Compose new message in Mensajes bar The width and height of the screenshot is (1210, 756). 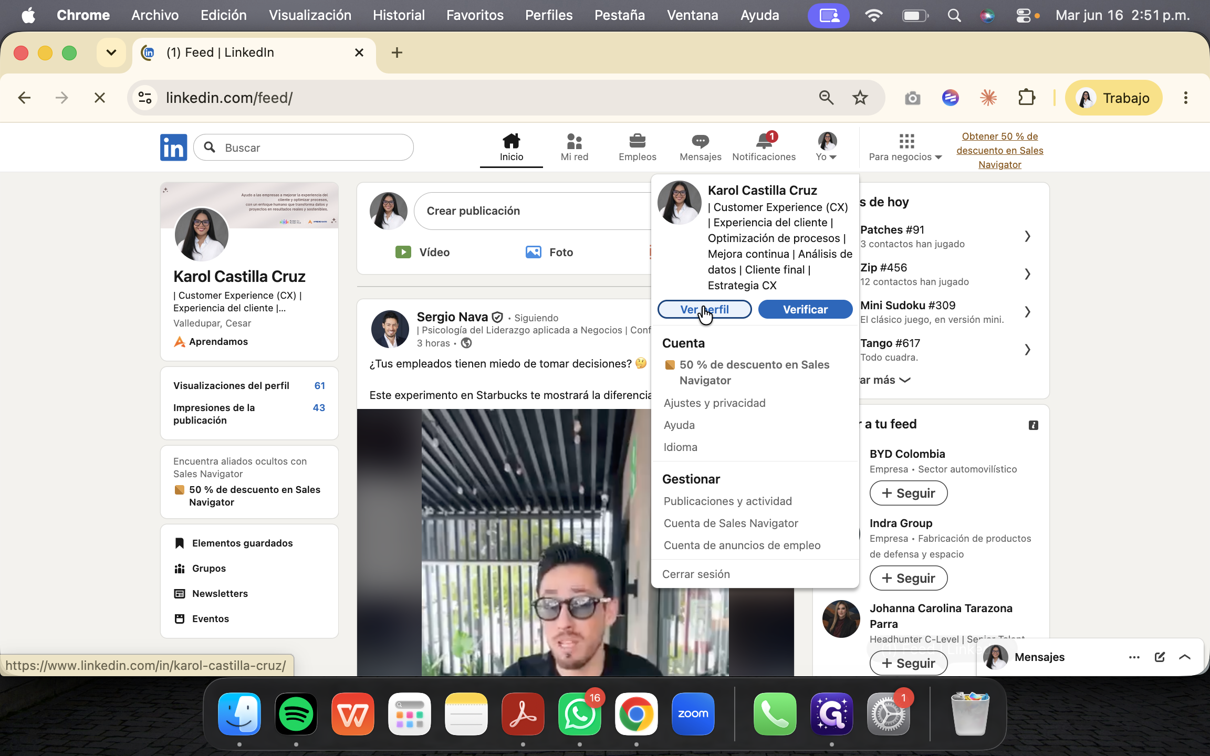click(x=1160, y=657)
